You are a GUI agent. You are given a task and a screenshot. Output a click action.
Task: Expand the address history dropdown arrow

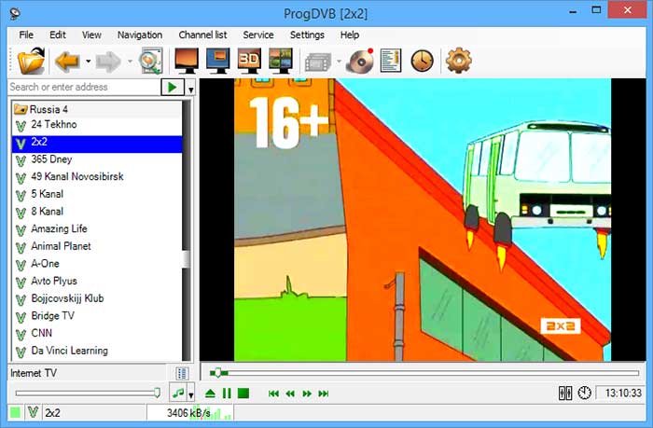click(190, 89)
